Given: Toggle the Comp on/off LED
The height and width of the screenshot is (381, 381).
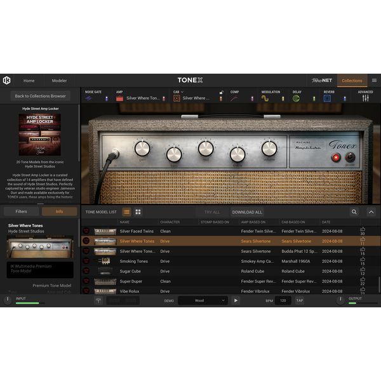Looking at the screenshot, I should [252, 98].
